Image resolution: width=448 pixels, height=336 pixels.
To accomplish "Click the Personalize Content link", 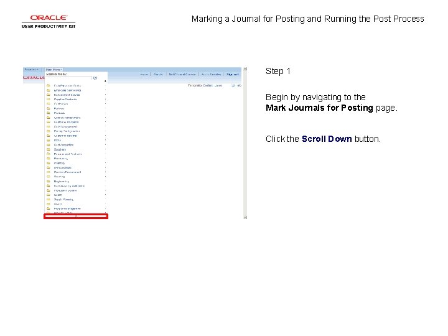I will point(200,85).
